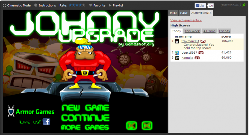This screenshot has height=135, width=249.
Task: Click the Facebook icon next to Like us
Action: (x=46, y=122)
